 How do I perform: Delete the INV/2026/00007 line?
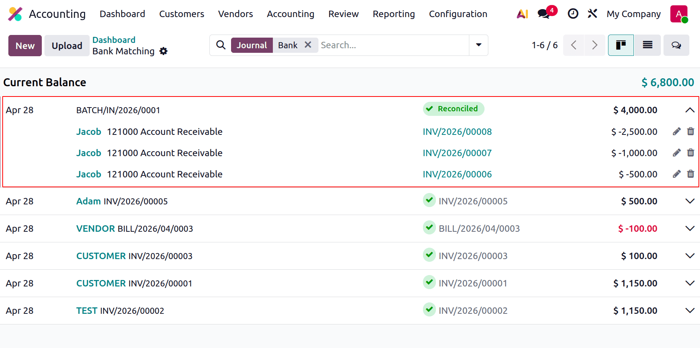(690, 153)
